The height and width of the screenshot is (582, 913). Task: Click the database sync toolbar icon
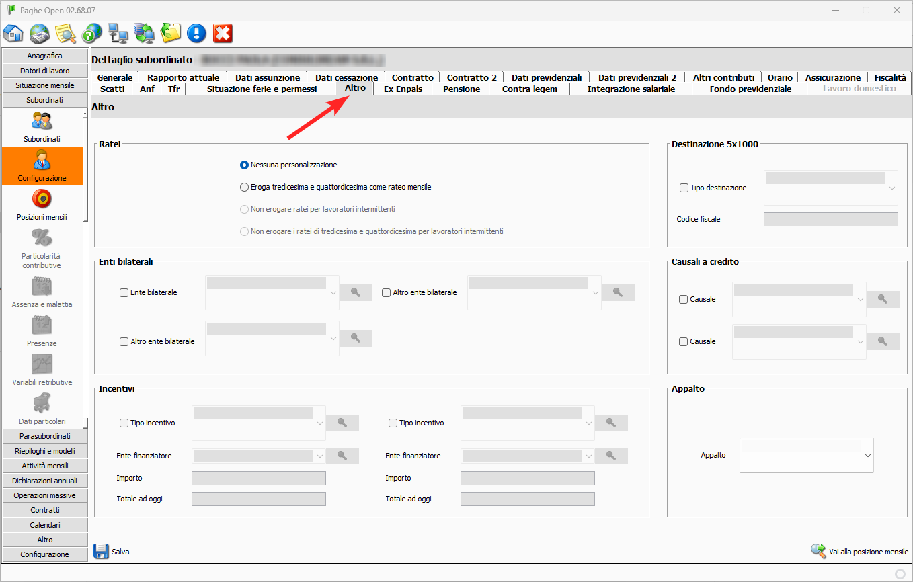[x=144, y=33]
